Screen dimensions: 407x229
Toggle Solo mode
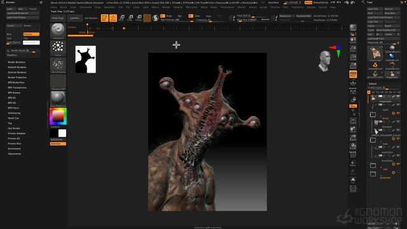pos(353,181)
